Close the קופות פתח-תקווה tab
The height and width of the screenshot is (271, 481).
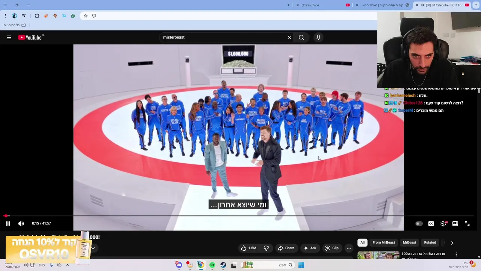(x=357, y=5)
